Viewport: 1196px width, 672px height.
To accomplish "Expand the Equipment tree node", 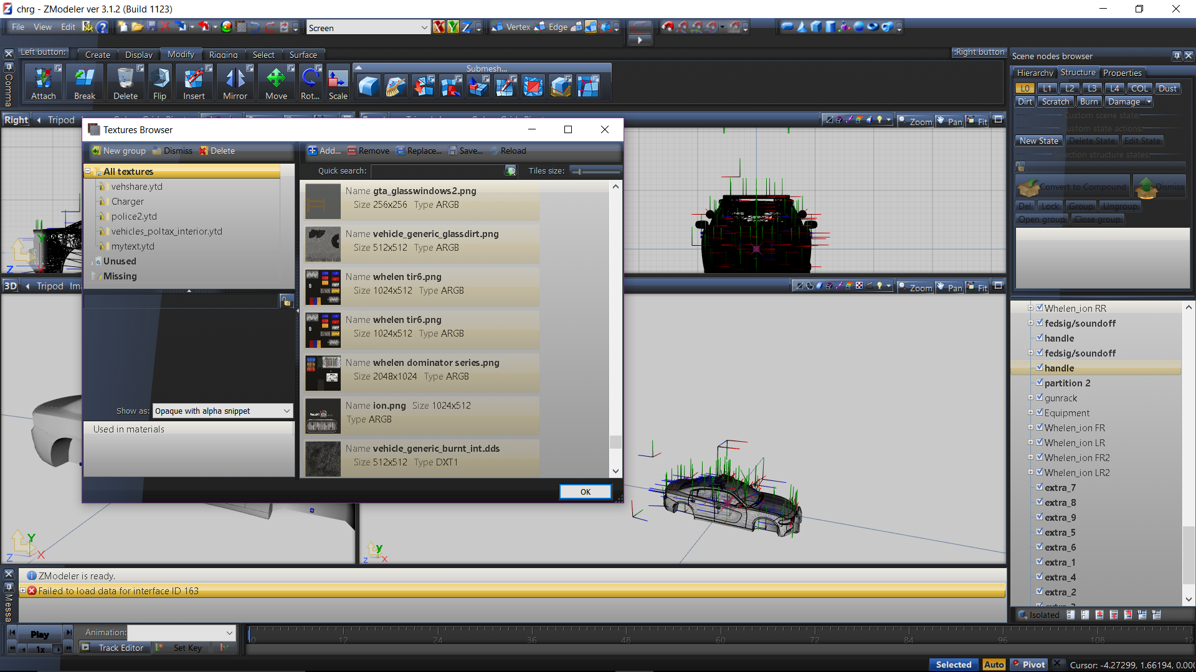I will (x=1030, y=413).
